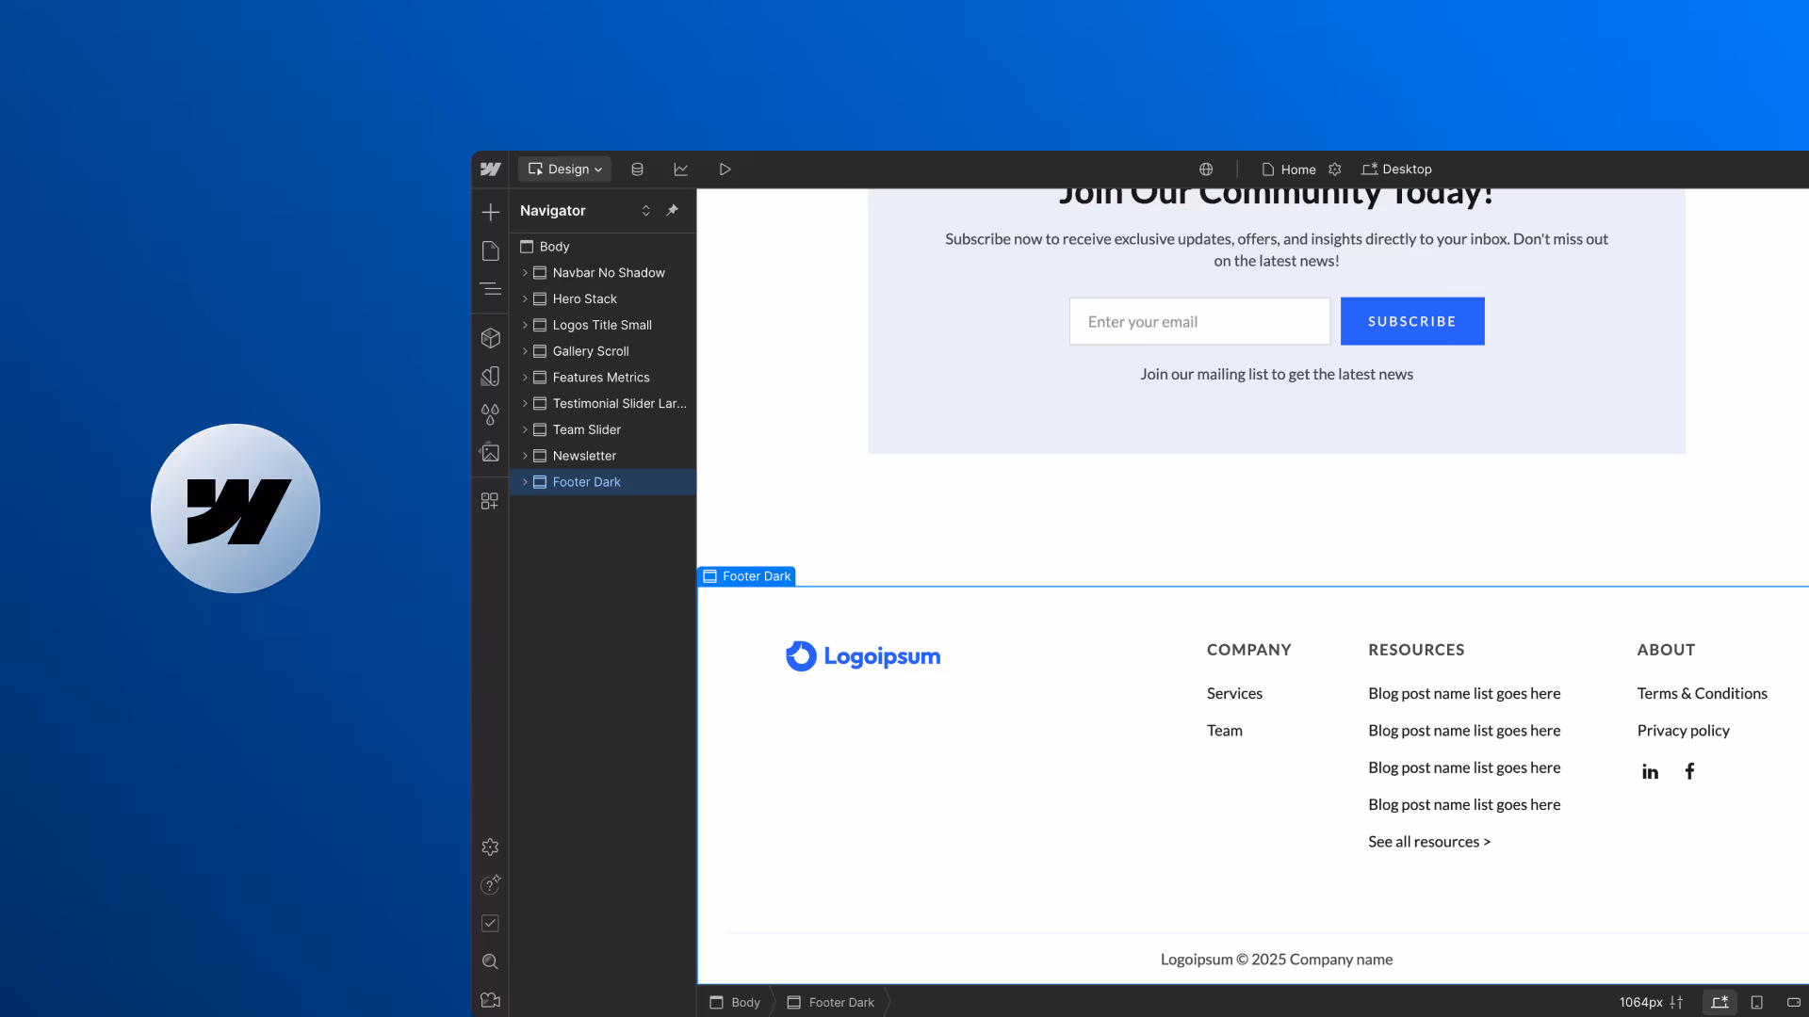Click the Preview play button
Screen dimensions: 1809x1017
[725, 169]
